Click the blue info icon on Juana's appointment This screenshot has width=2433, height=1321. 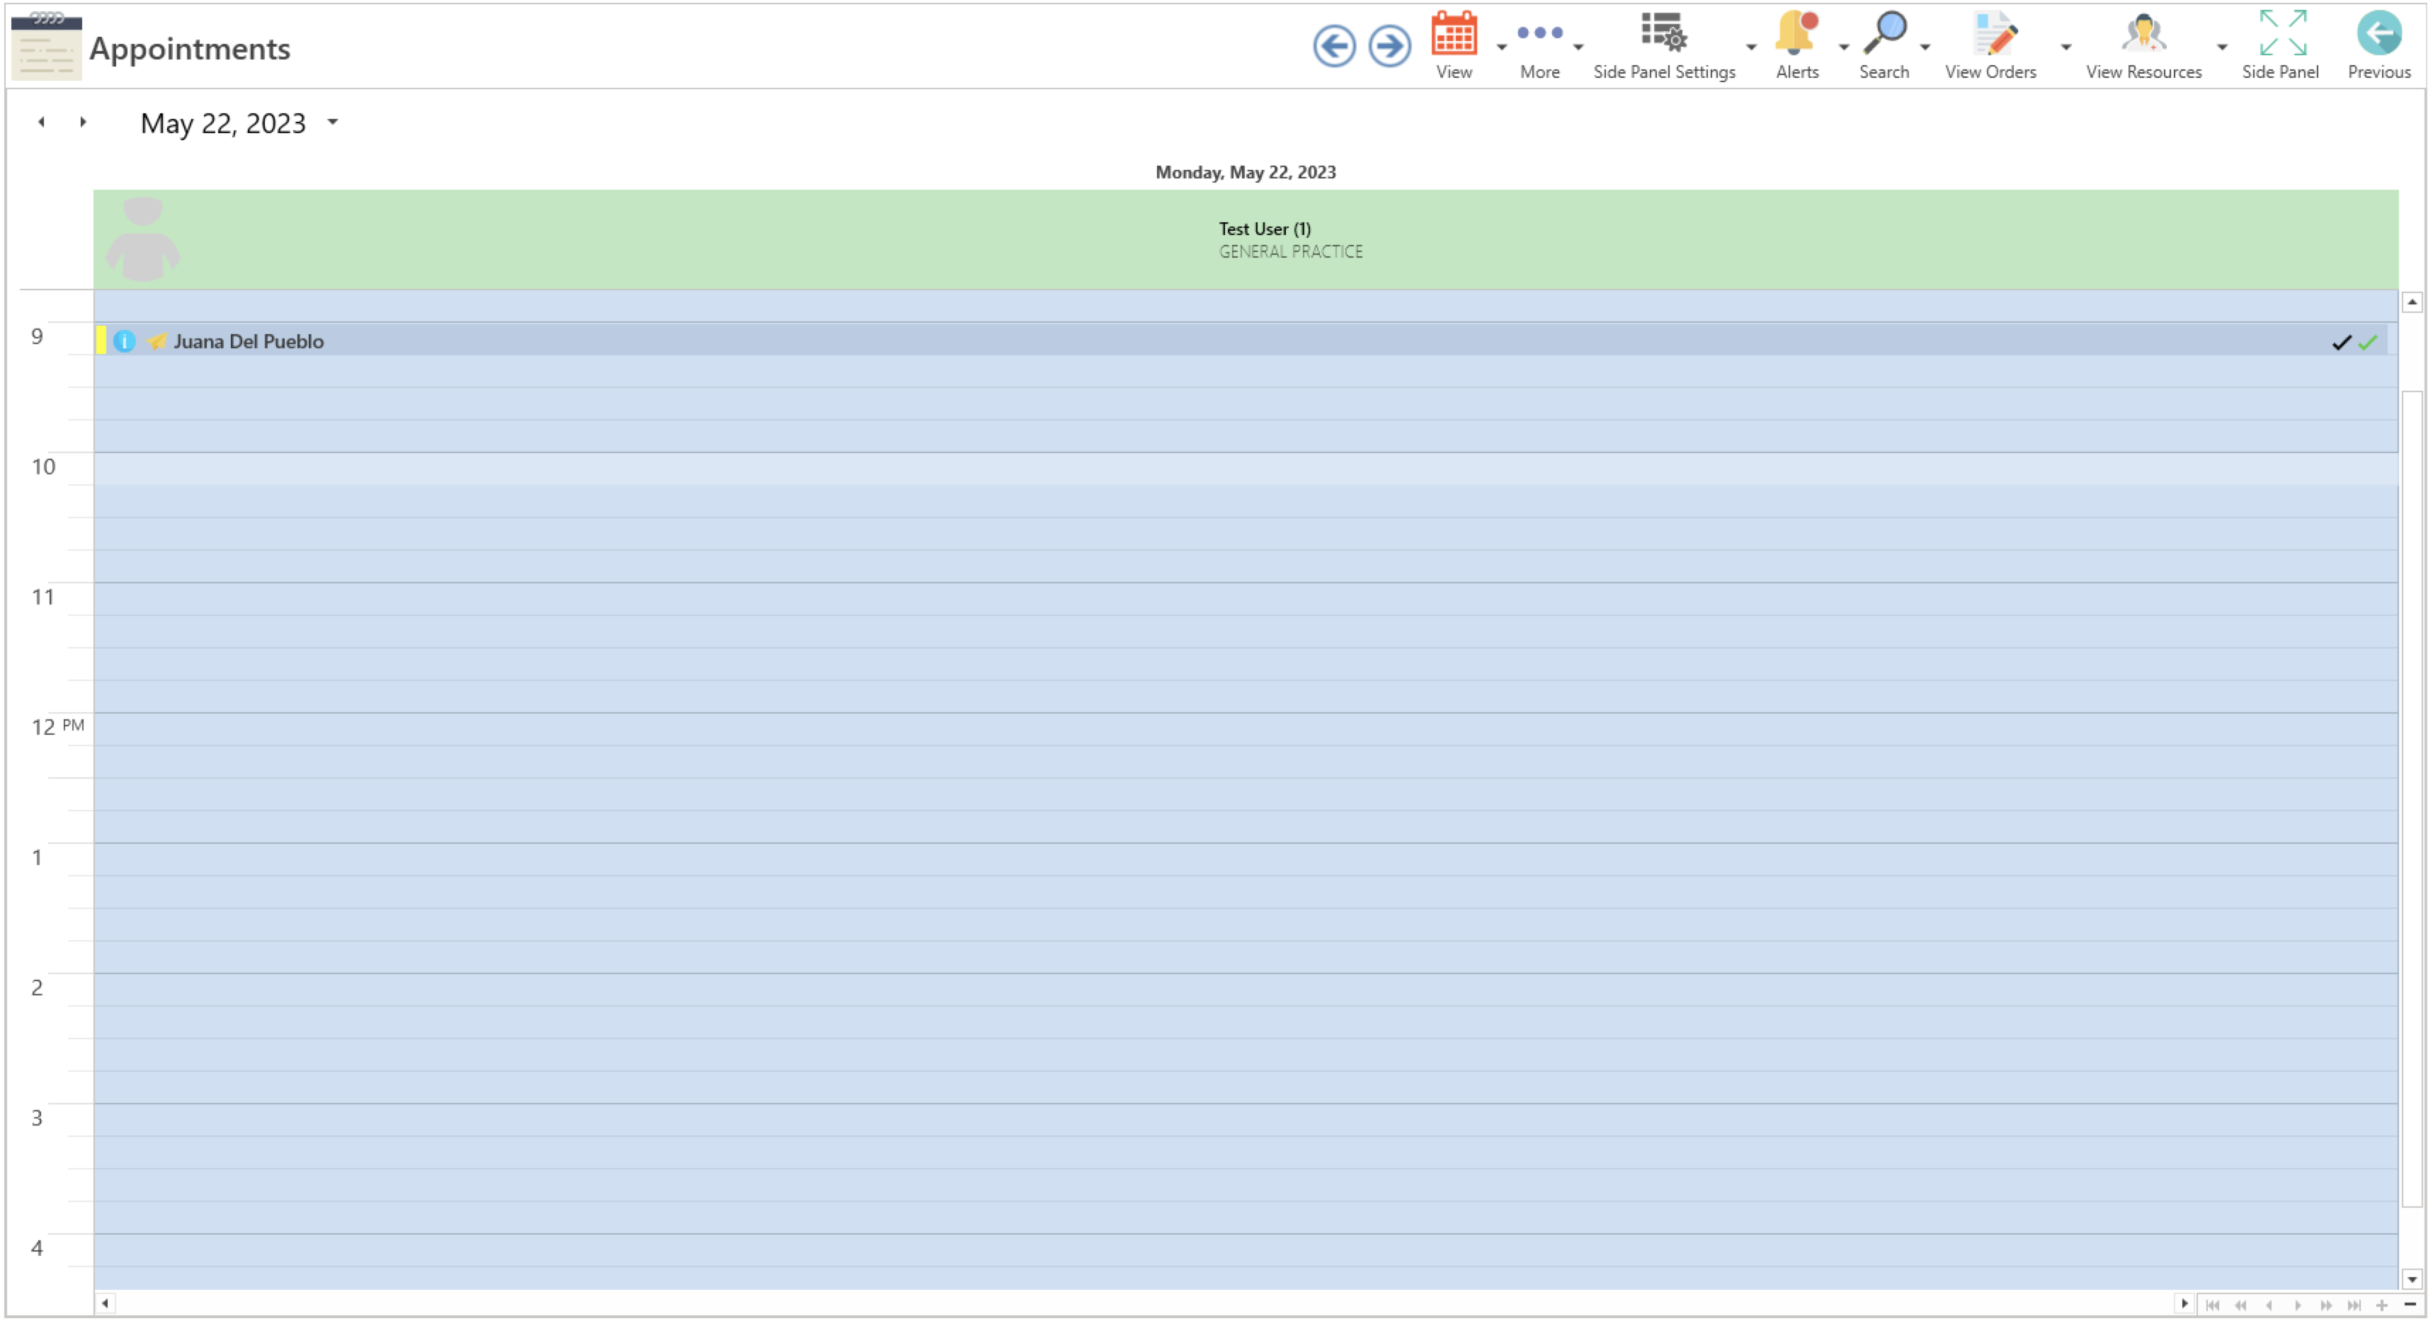click(x=124, y=342)
